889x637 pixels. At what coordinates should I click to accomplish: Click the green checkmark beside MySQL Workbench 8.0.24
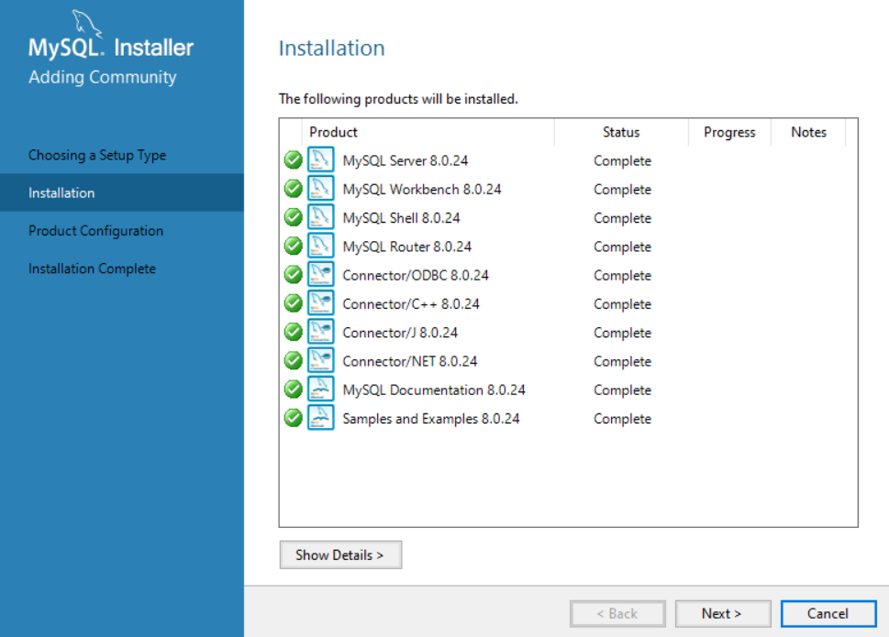293,189
